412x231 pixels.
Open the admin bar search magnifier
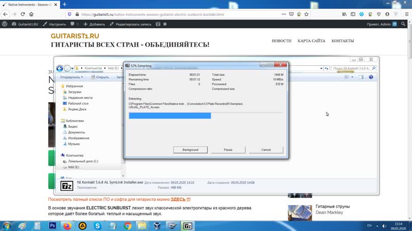pyautogui.click(x=403, y=24)
